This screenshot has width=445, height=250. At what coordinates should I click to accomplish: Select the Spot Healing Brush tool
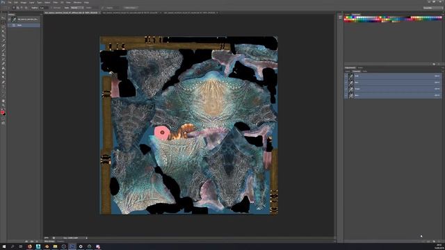pos(3,45)
